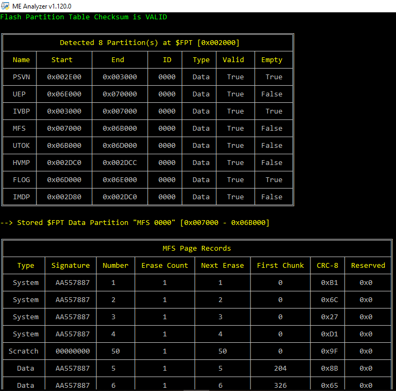This screenshot has width=396, height=391.
Task: Click the Start value 0x002E00
Action: point(64,77)
